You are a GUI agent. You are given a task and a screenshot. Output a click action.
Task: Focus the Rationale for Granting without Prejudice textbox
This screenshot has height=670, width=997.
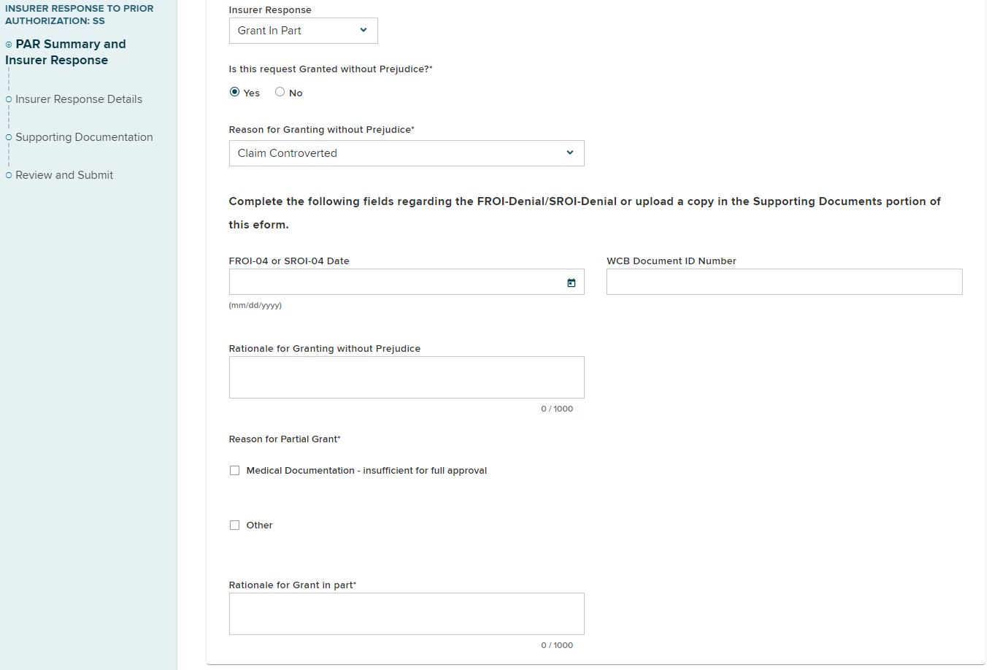407,377
